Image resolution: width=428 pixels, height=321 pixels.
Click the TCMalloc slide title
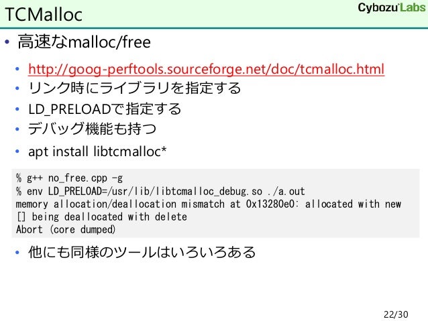44,11
